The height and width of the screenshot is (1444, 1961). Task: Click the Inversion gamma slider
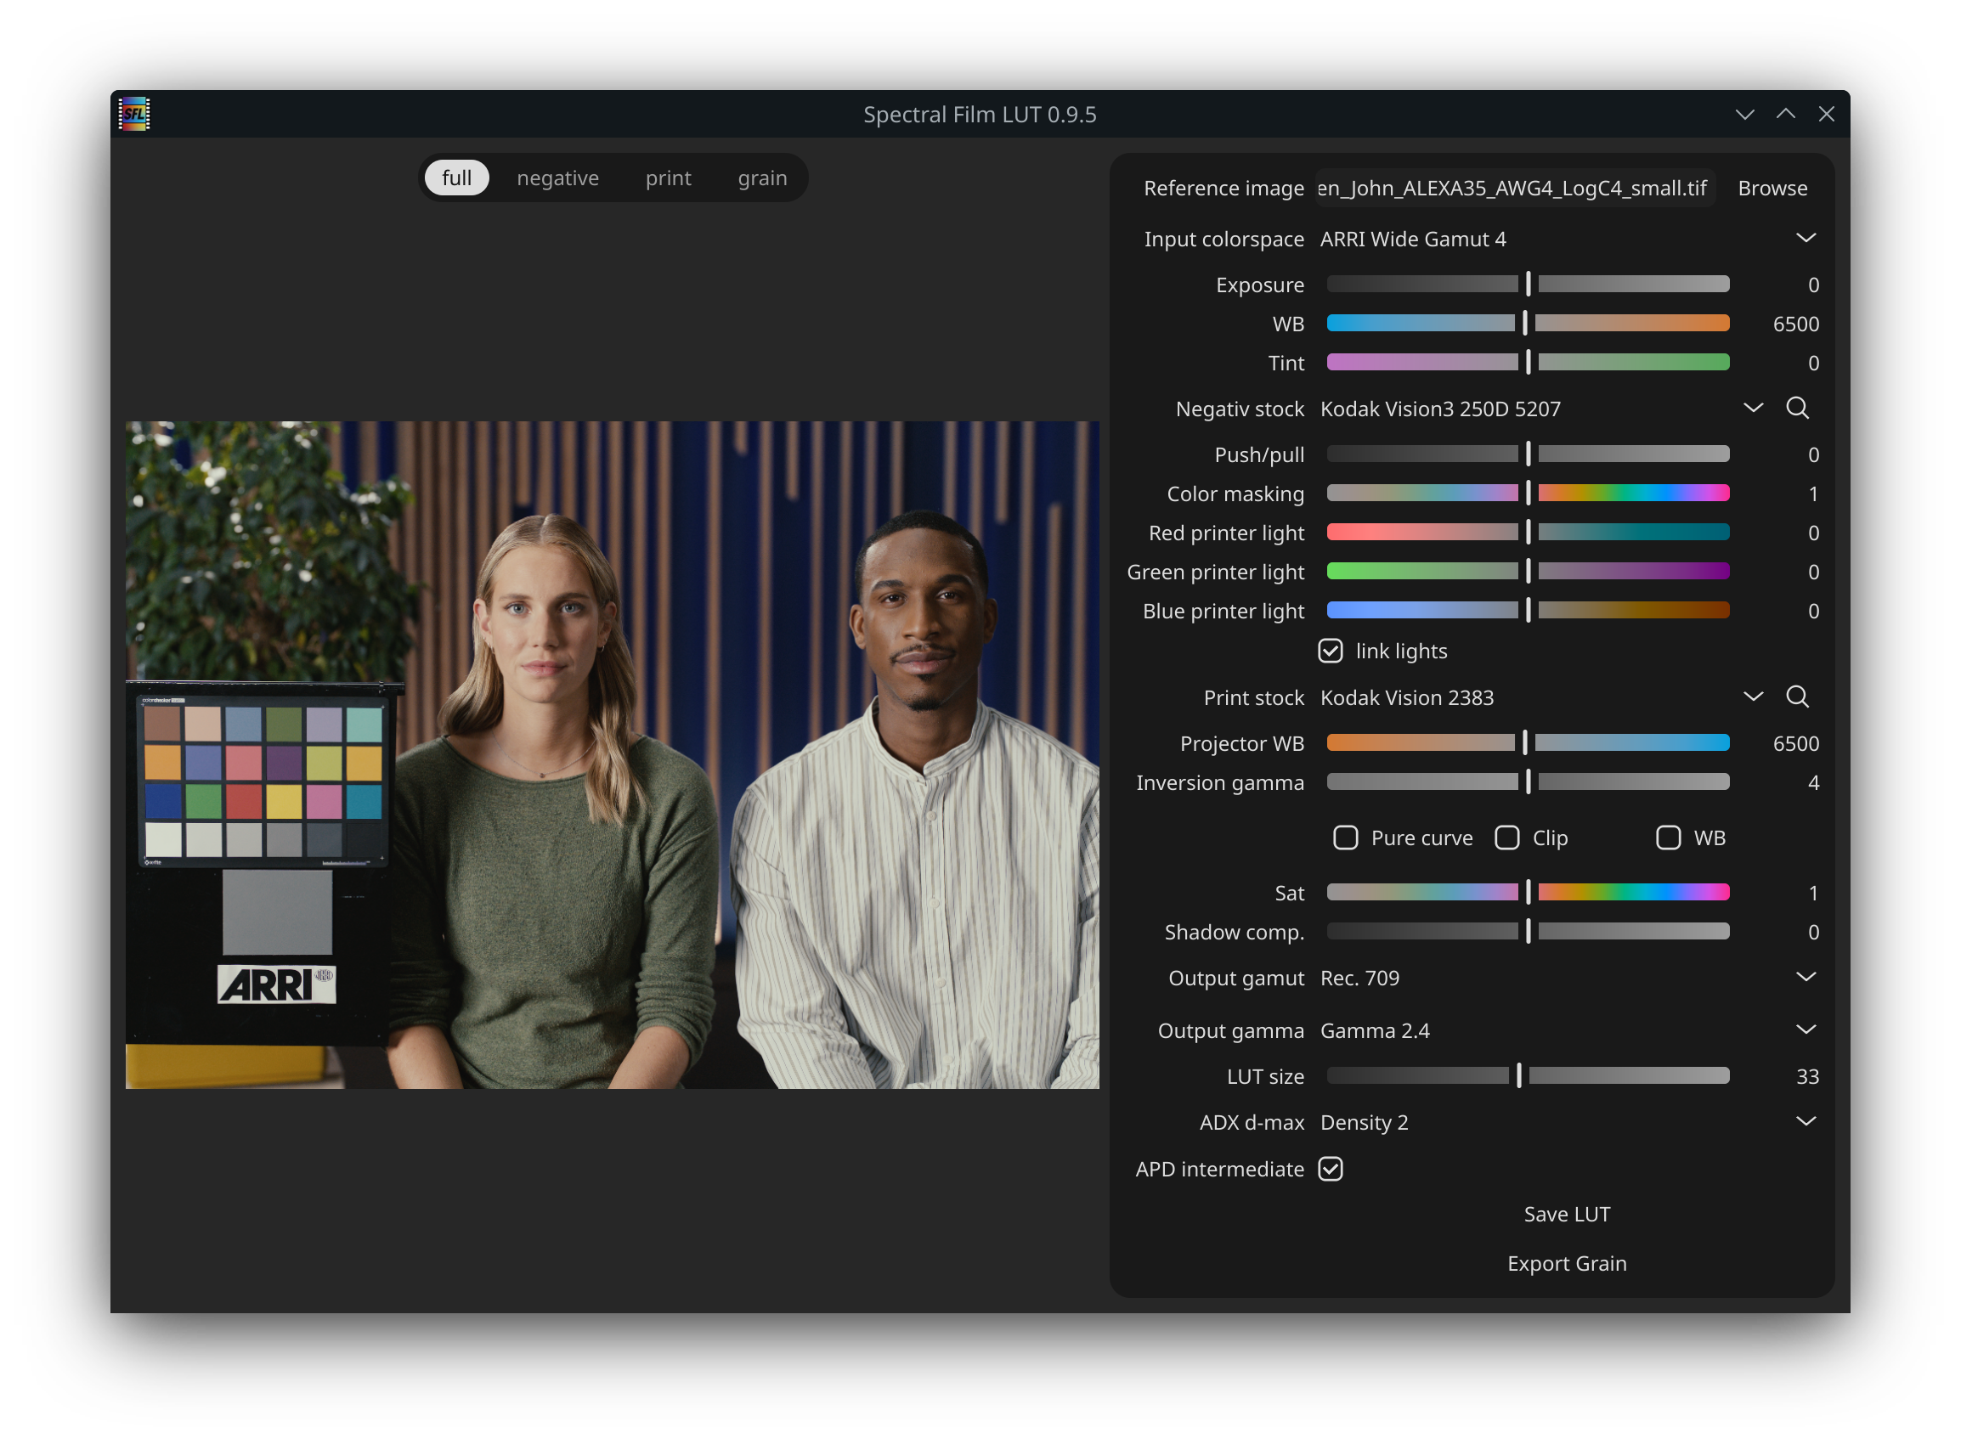tap(1528, 781)
